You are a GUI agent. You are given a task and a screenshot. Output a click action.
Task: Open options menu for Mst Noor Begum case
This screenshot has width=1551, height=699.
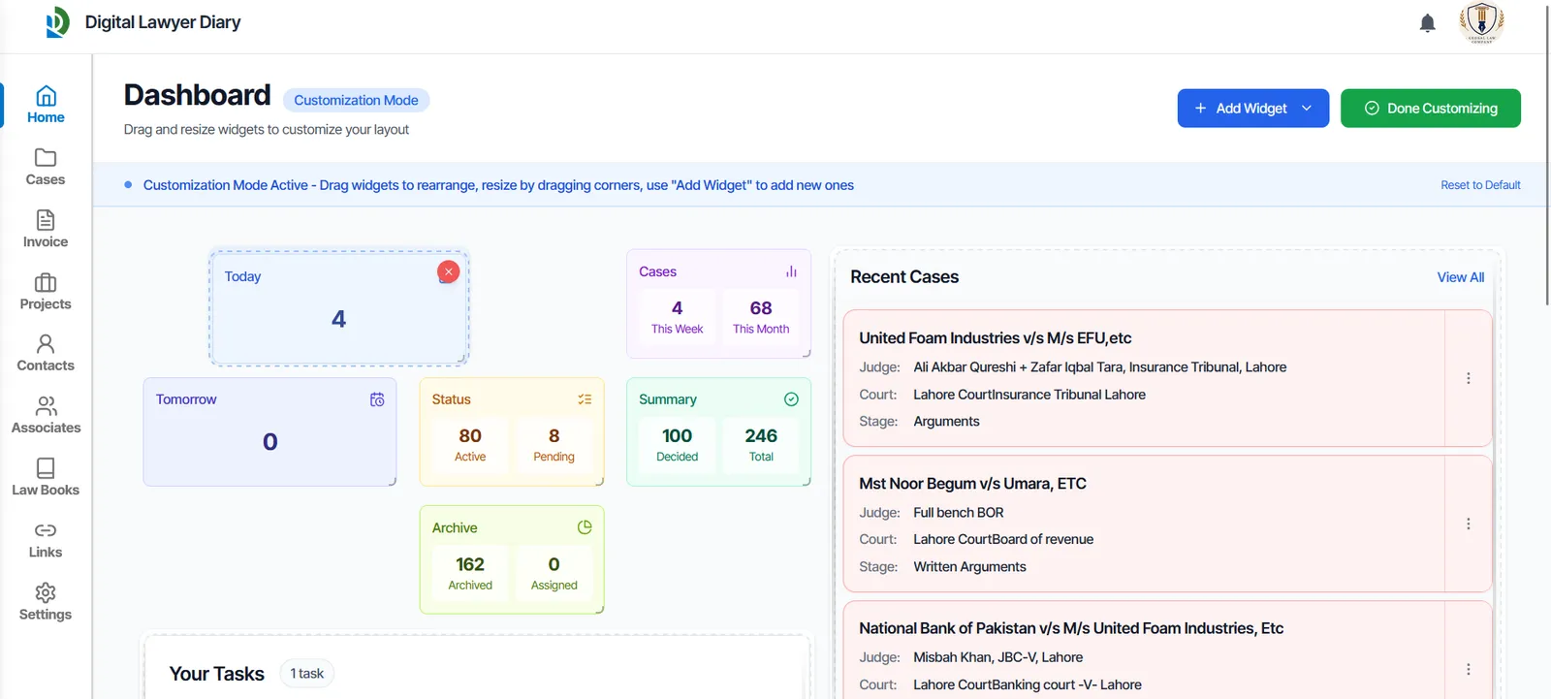click(1468, 524)
